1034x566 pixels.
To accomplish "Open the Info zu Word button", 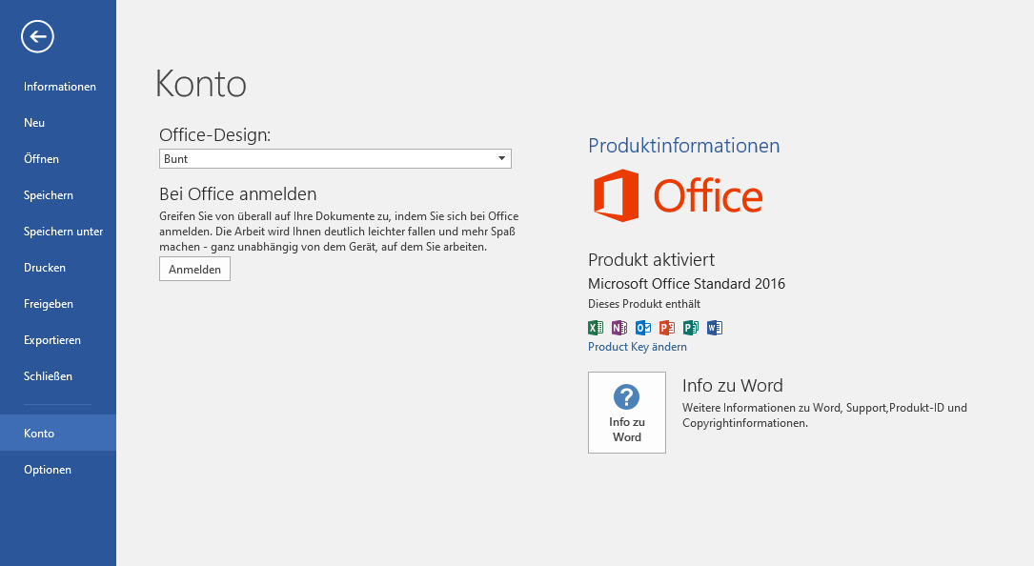I will click(626, 413).
